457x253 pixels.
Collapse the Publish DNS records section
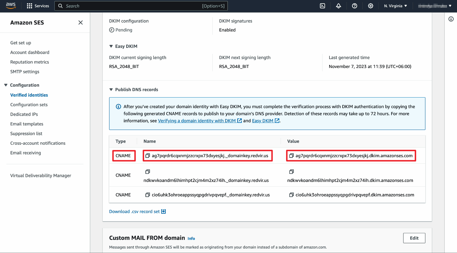pyautogui.click(x=111, y=89)
